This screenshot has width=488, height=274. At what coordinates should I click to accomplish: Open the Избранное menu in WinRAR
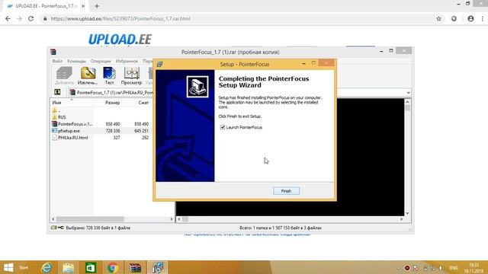click(127, 61)
